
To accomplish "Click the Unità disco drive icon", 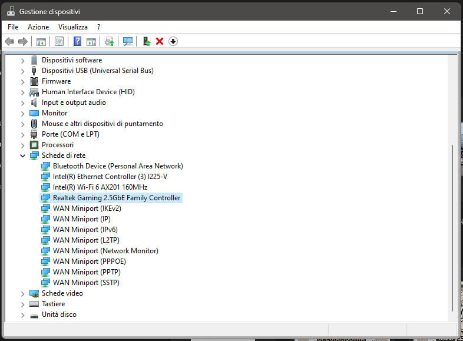I will 34,316.
